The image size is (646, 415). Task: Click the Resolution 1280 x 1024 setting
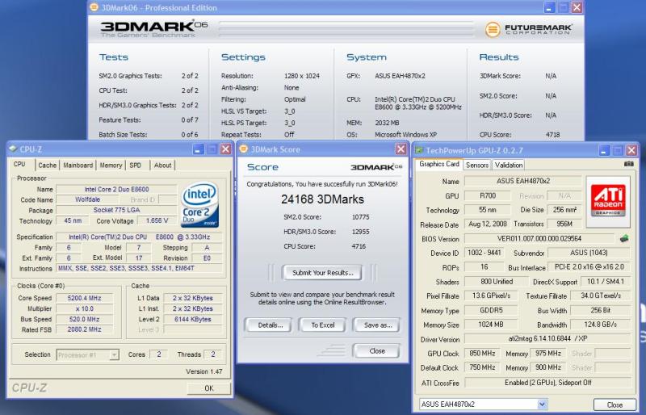(301, 76)
